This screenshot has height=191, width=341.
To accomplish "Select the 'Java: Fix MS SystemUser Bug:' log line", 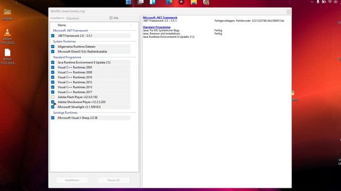I will pos(161,31).
